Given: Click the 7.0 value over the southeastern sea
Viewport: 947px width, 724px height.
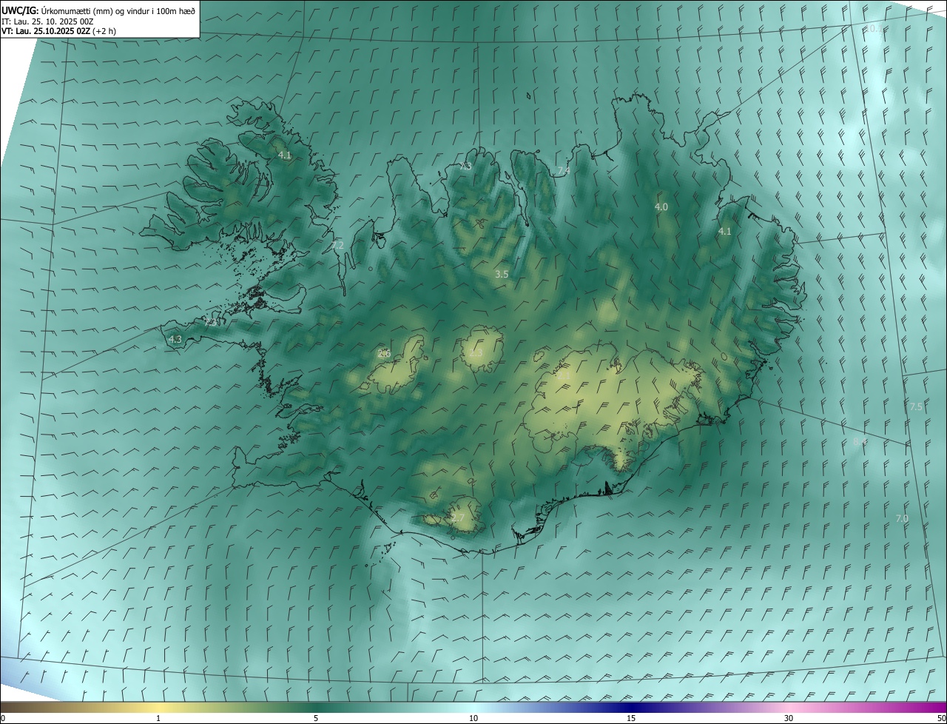Looking at the screenshot, I should (902, 519).
